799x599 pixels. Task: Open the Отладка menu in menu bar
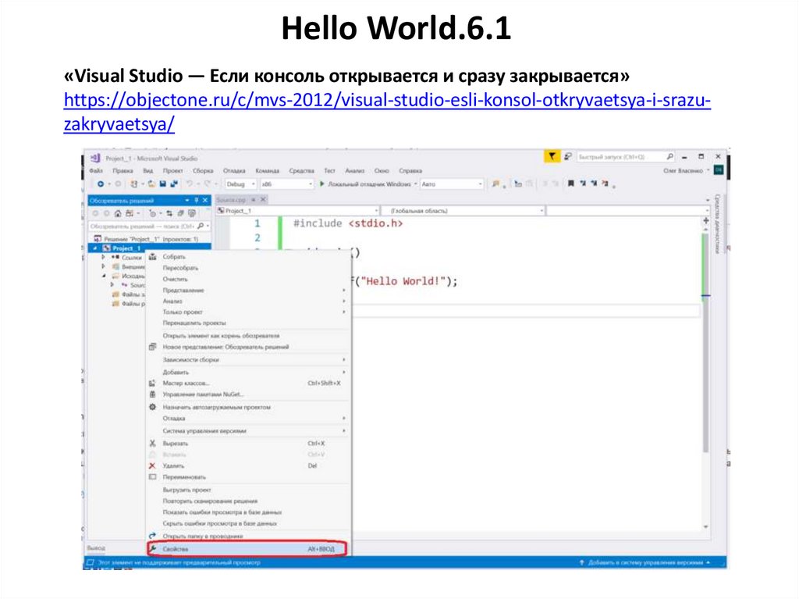tap(234, 170)
